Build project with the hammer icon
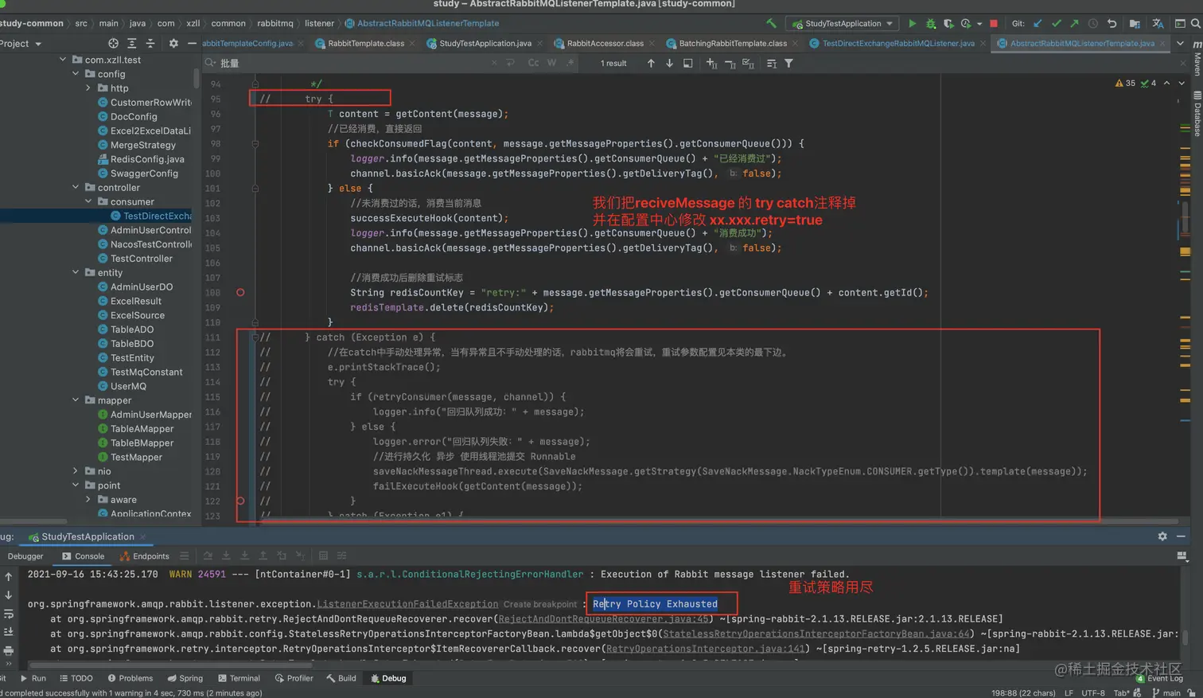 click(770, 24)
